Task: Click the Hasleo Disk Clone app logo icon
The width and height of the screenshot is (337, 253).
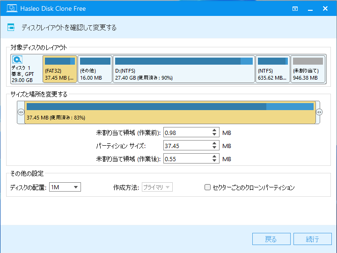Action: pyautogui.click(x=12, y=8)
